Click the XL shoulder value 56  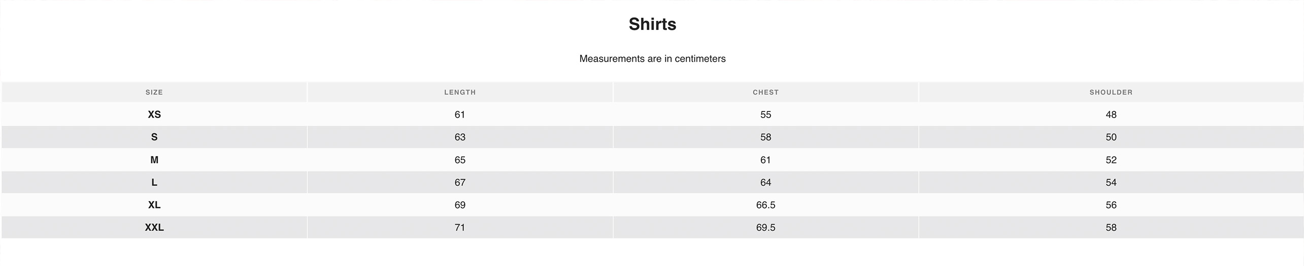pos(1111,205)
